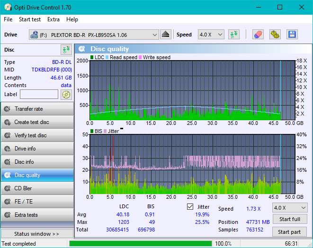Refresh disc info icon in Disc panel
This screenshot has height=248, width=313.
(x=66, y=50)
